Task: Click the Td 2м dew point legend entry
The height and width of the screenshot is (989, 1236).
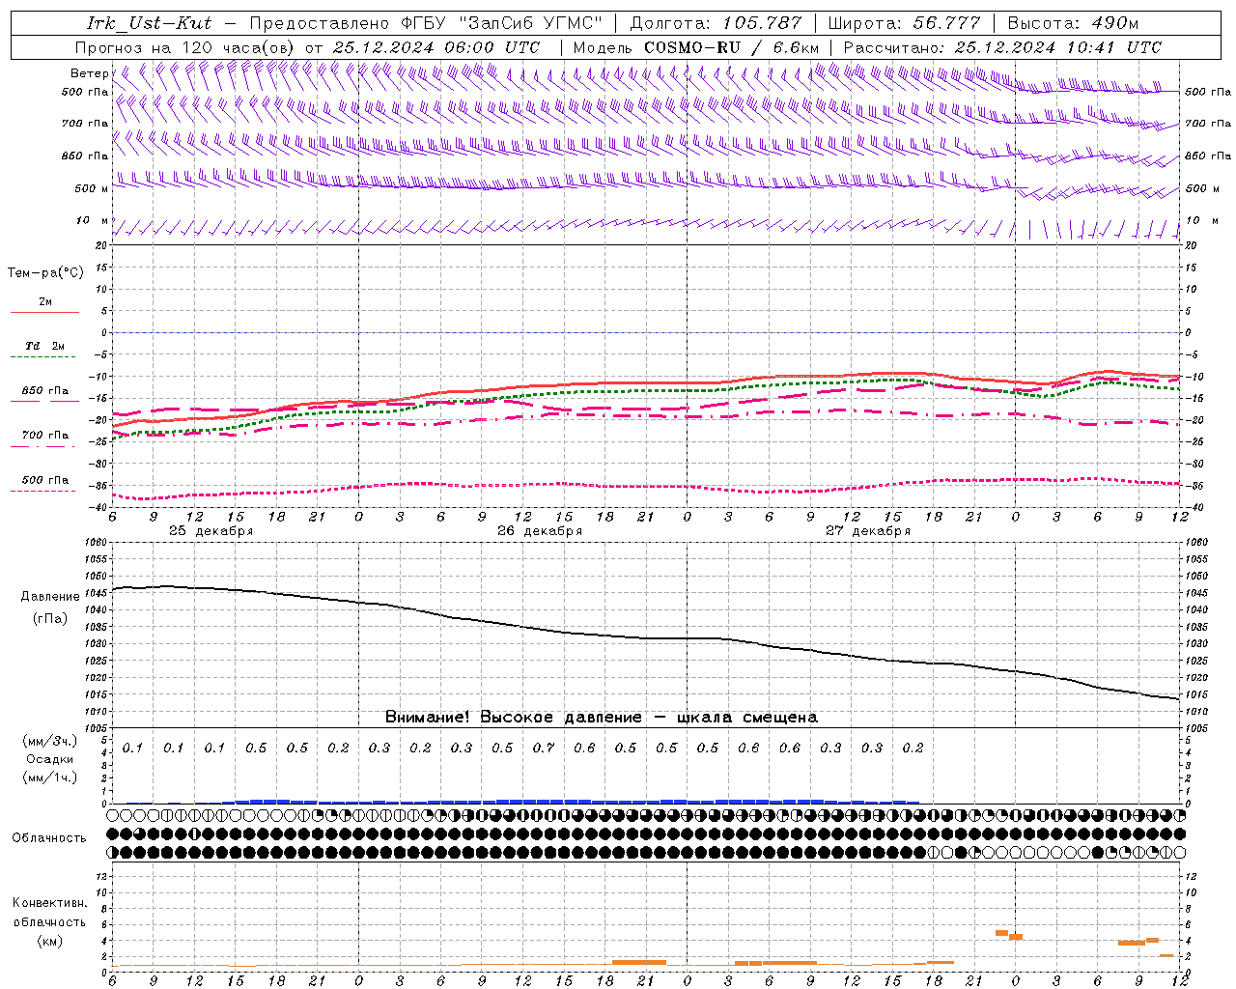Action: [x=44, y=351]
